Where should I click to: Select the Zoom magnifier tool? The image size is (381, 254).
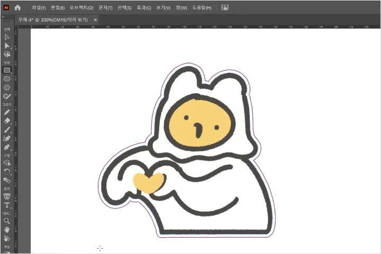point(7,221)
